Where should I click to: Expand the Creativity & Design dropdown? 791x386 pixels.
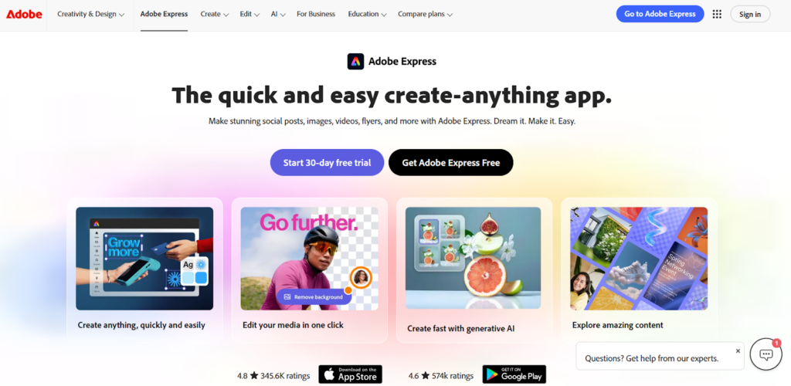pyautogui.click(x=91, y=14)
